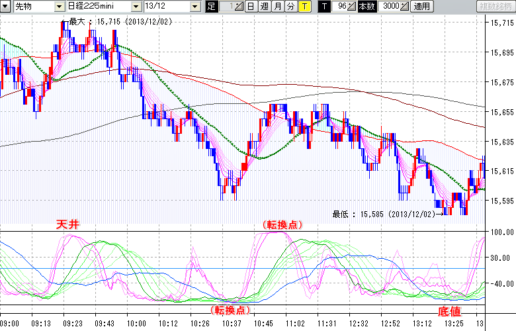Open the 13/12 contract month dropdown
The height and width of the screenshot is (331, 516).
pos(194,6)
